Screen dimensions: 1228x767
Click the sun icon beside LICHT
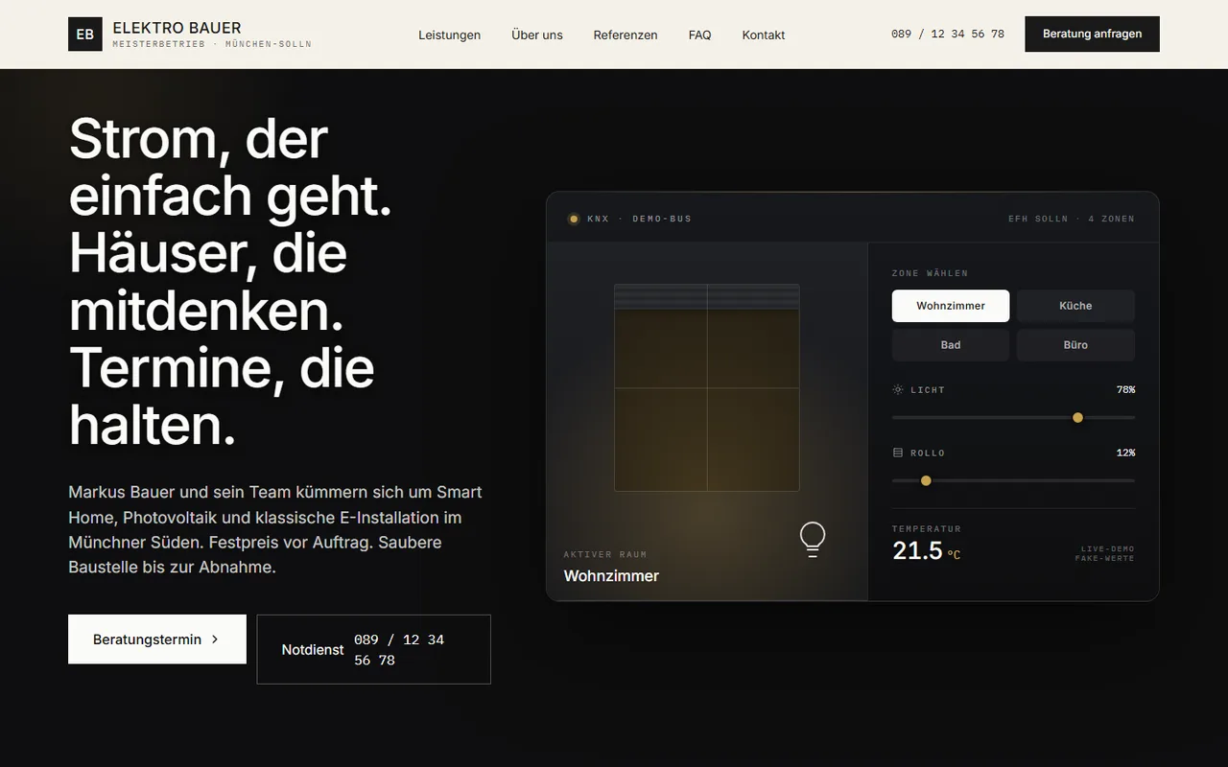898,389
